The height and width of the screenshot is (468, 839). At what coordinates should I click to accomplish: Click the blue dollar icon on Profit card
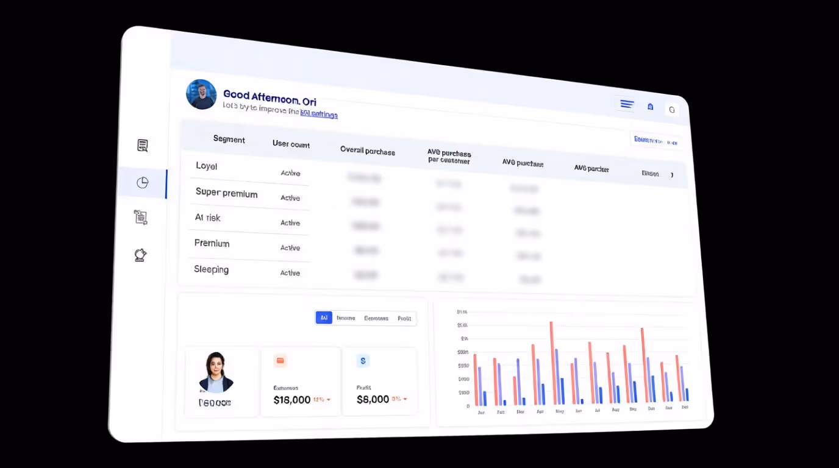coord(363,361)
